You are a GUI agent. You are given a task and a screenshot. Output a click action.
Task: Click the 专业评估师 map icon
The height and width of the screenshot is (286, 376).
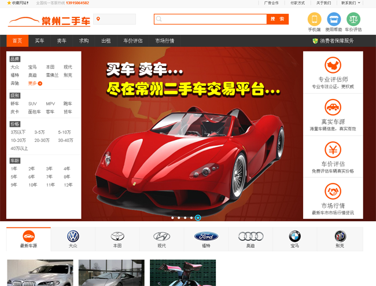pyautogui.click(x=333, y=65)
